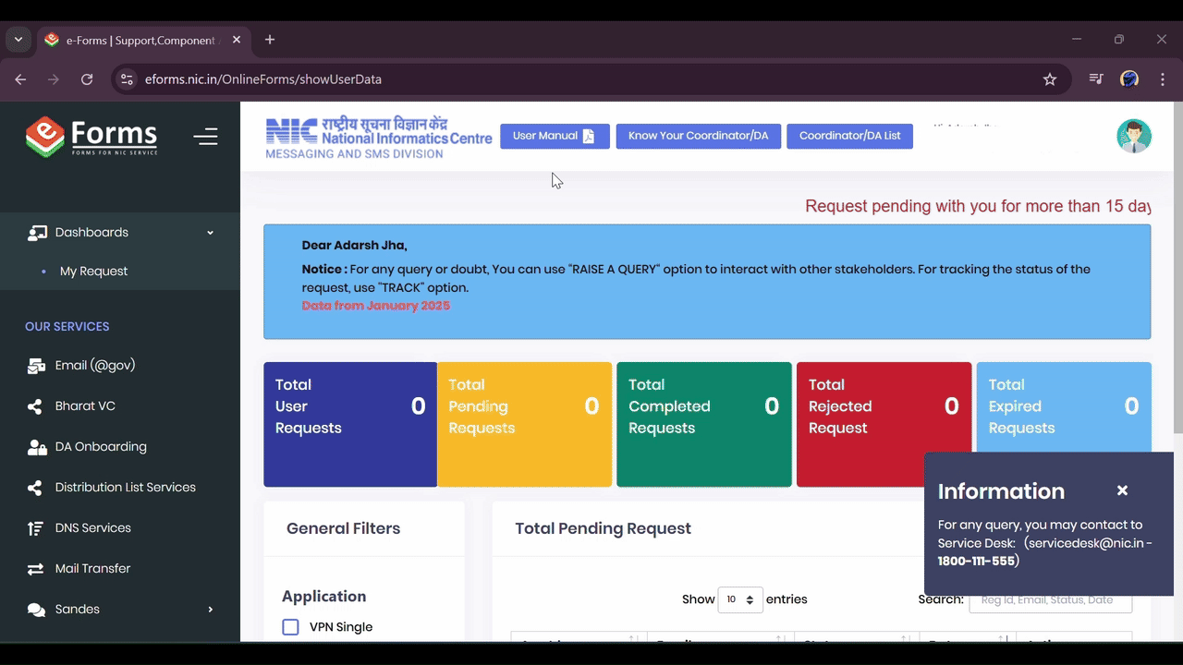The width and height of the screenshot is (1183, 665).
Task: Open the User Manual
Action: [x=555, y=136]
